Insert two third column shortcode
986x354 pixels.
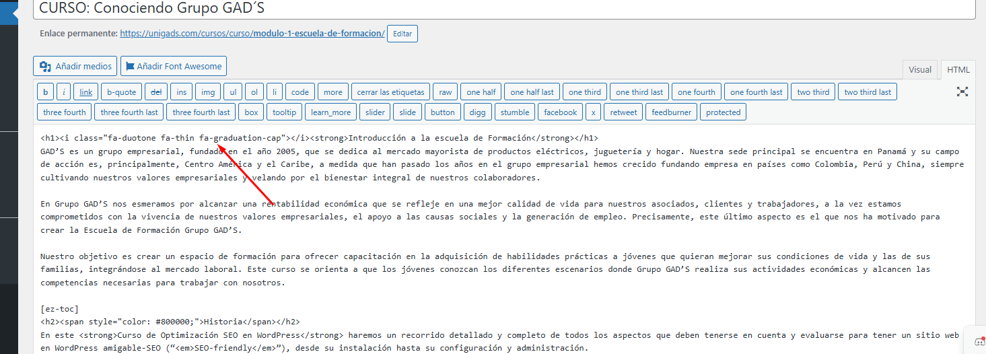(x=814, y=92)
